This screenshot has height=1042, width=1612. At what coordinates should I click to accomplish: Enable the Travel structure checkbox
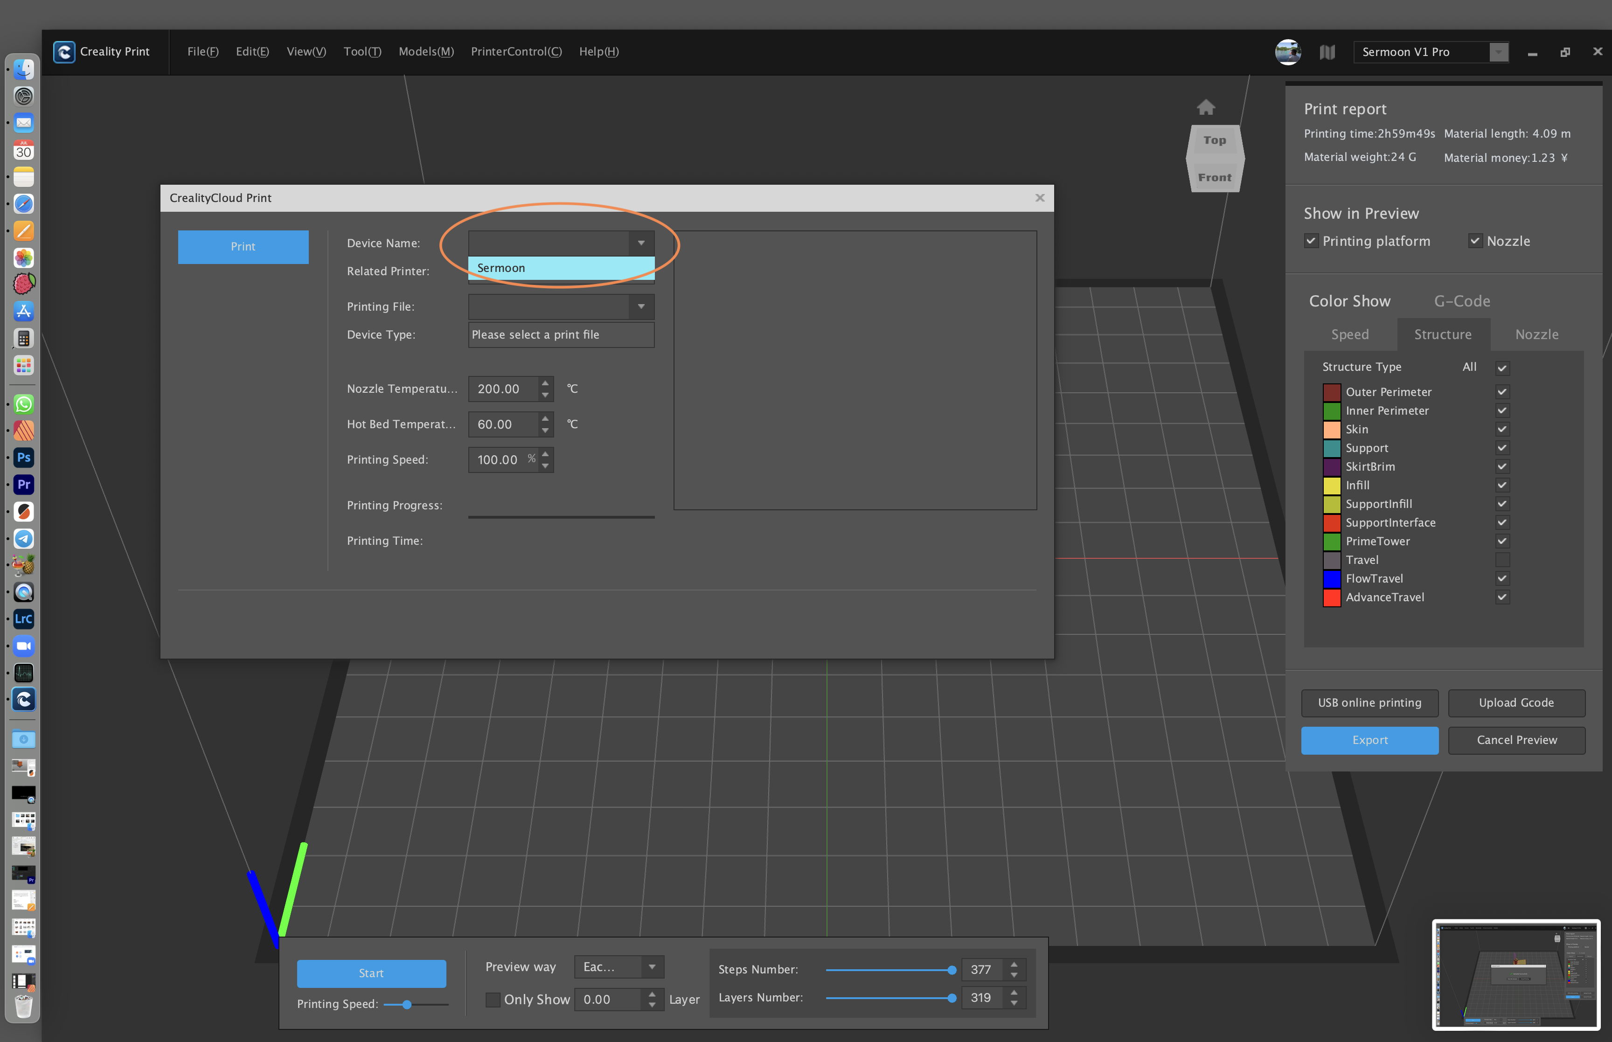click(x=1502, y=560)
